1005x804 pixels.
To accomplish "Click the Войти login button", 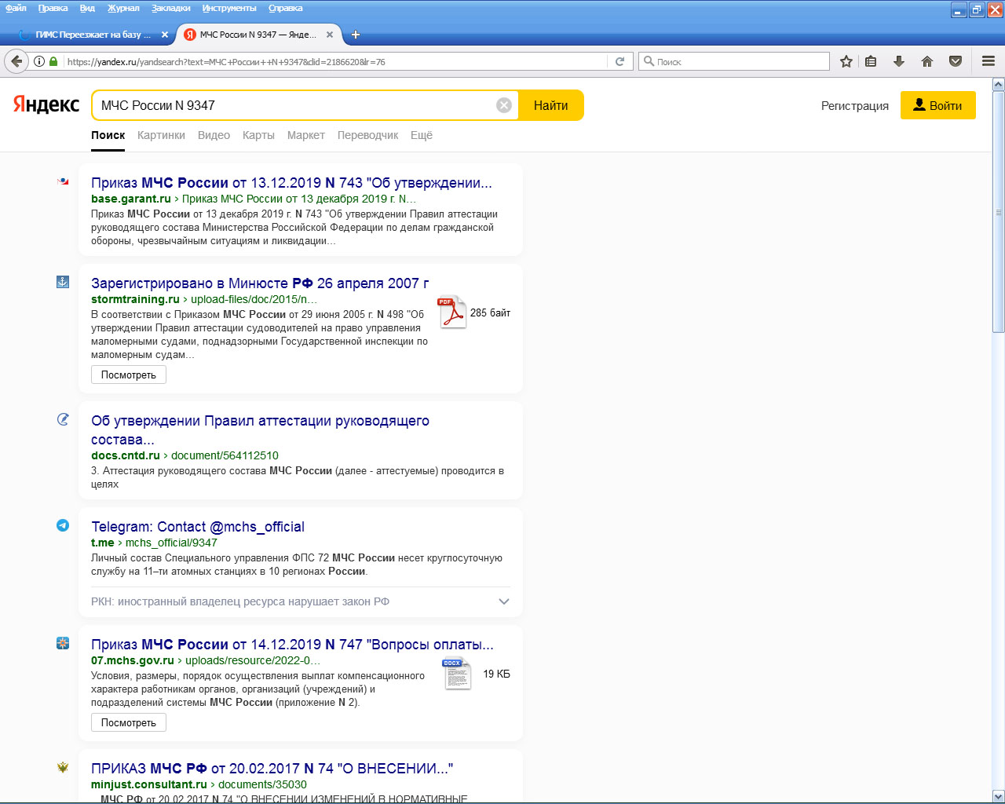I will tap(937, 105).
